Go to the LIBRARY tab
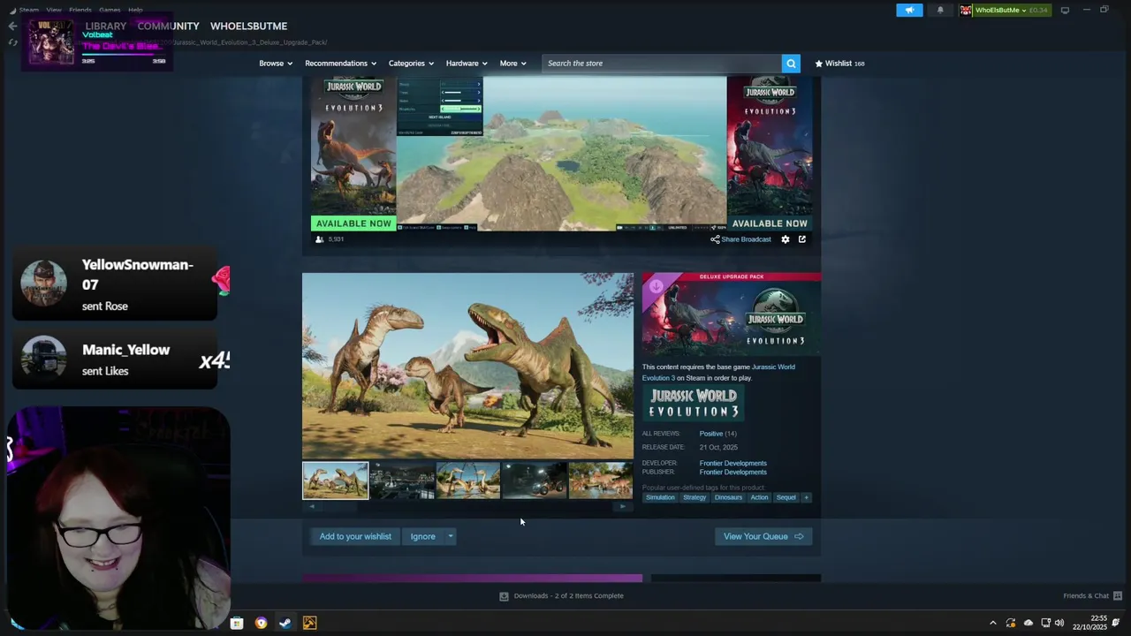Viewport: 1131px width, 636px height. [106, 26]
